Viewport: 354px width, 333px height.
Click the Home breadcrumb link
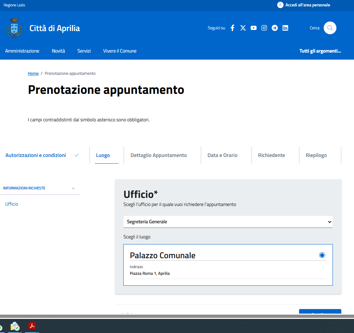point(33,73)
